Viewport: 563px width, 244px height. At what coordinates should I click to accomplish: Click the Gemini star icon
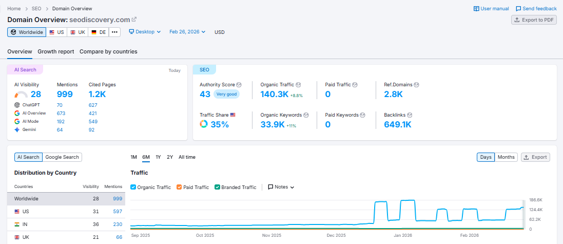click(17, 130)
